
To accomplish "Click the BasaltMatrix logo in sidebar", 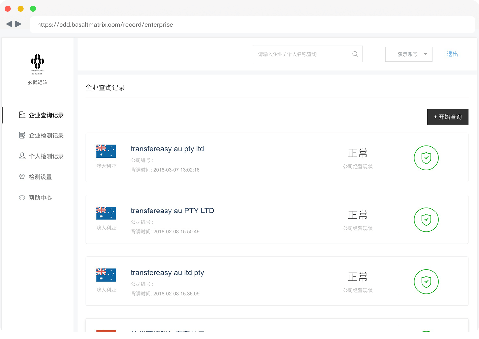I will [x=37, y=64].
